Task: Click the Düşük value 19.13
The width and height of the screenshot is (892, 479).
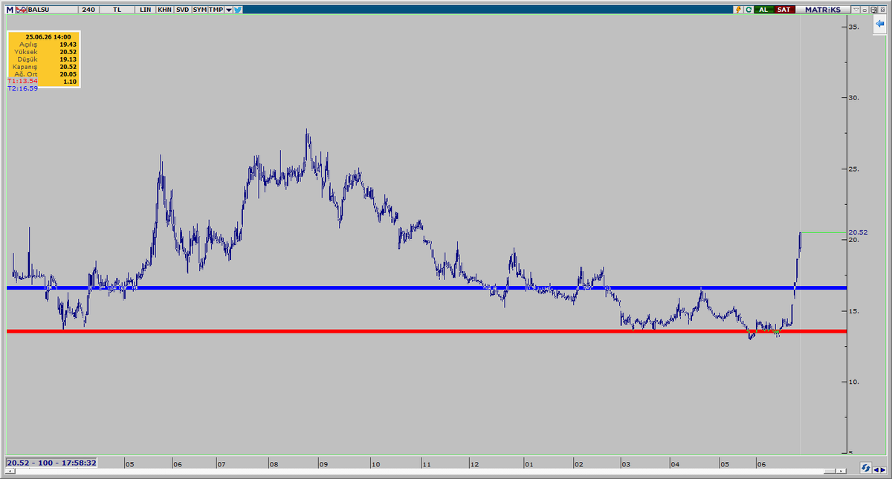Action: 68,59
